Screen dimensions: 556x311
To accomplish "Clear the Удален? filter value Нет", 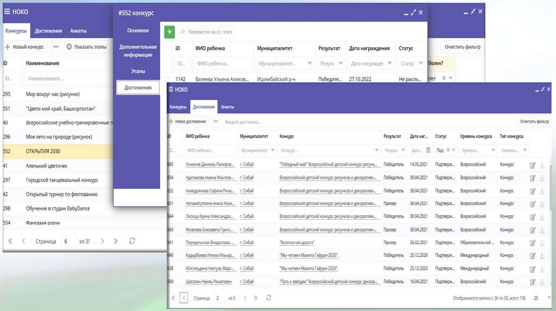I will pyautogui.click(x=444, y=78).
